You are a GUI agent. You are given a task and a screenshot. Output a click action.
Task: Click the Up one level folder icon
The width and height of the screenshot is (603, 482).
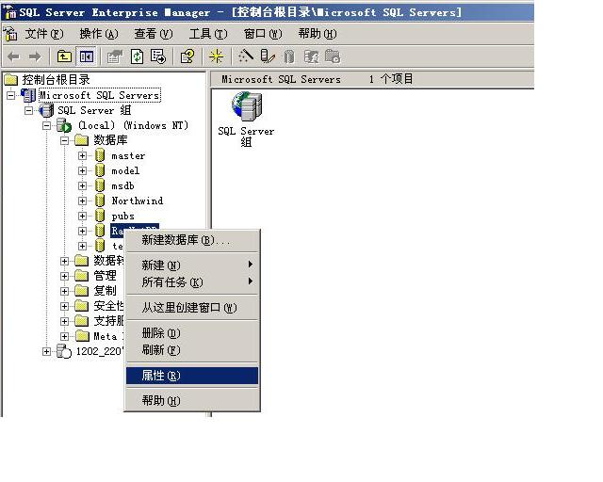[64, 56]
